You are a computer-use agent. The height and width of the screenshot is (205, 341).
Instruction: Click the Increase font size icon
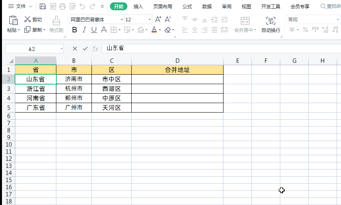point(158,19)
